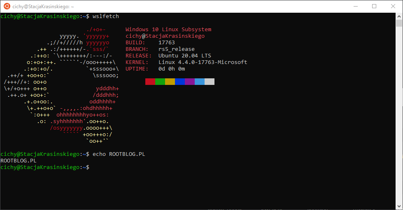
Task: Maximize the terminal window
Action: (374, 7)
